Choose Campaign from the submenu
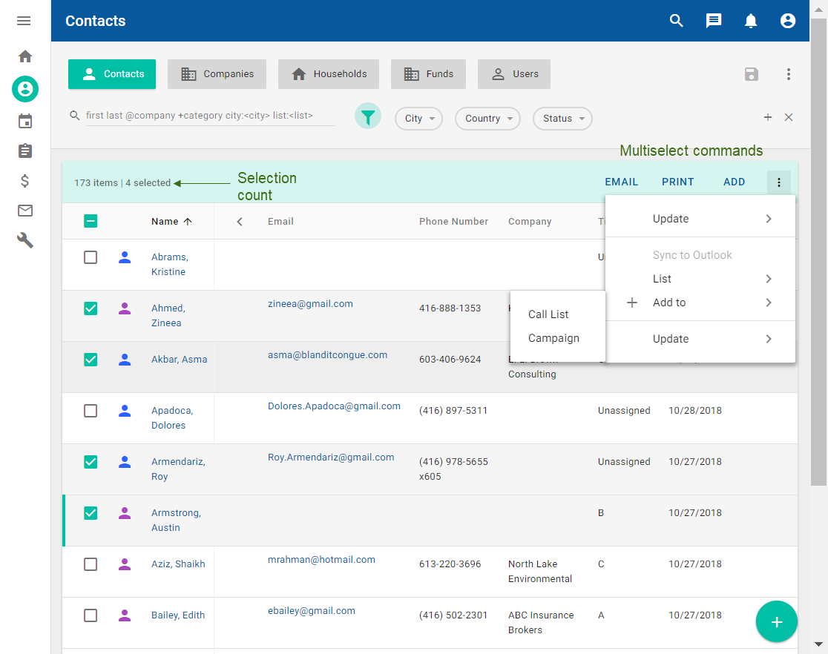 click(553, 338)
